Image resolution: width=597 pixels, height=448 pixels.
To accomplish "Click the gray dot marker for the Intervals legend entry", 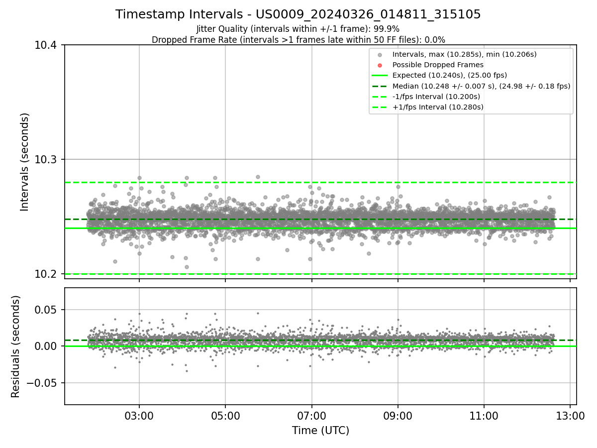I will pyautogui.click(x=380, y=55).
